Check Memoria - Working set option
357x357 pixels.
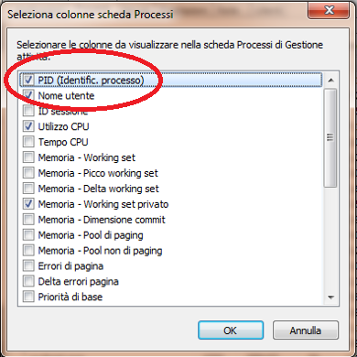coord(28,157)
